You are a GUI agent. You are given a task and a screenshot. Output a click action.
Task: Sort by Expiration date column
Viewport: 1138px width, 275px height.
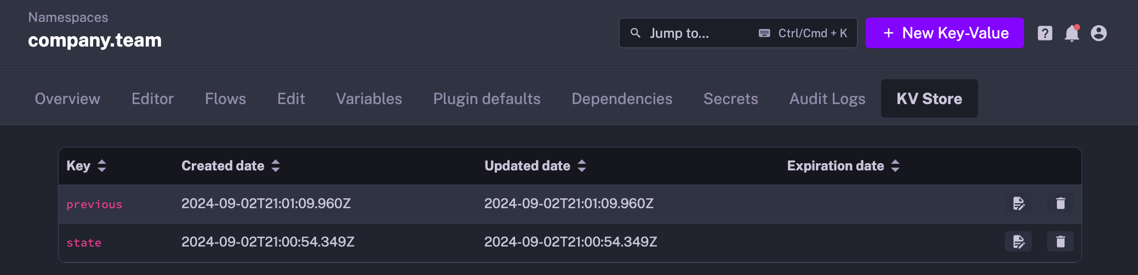[x=895, y=166]
